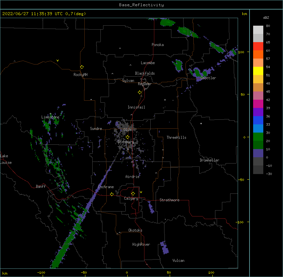Click the RedDeer city label

[144, 84]
